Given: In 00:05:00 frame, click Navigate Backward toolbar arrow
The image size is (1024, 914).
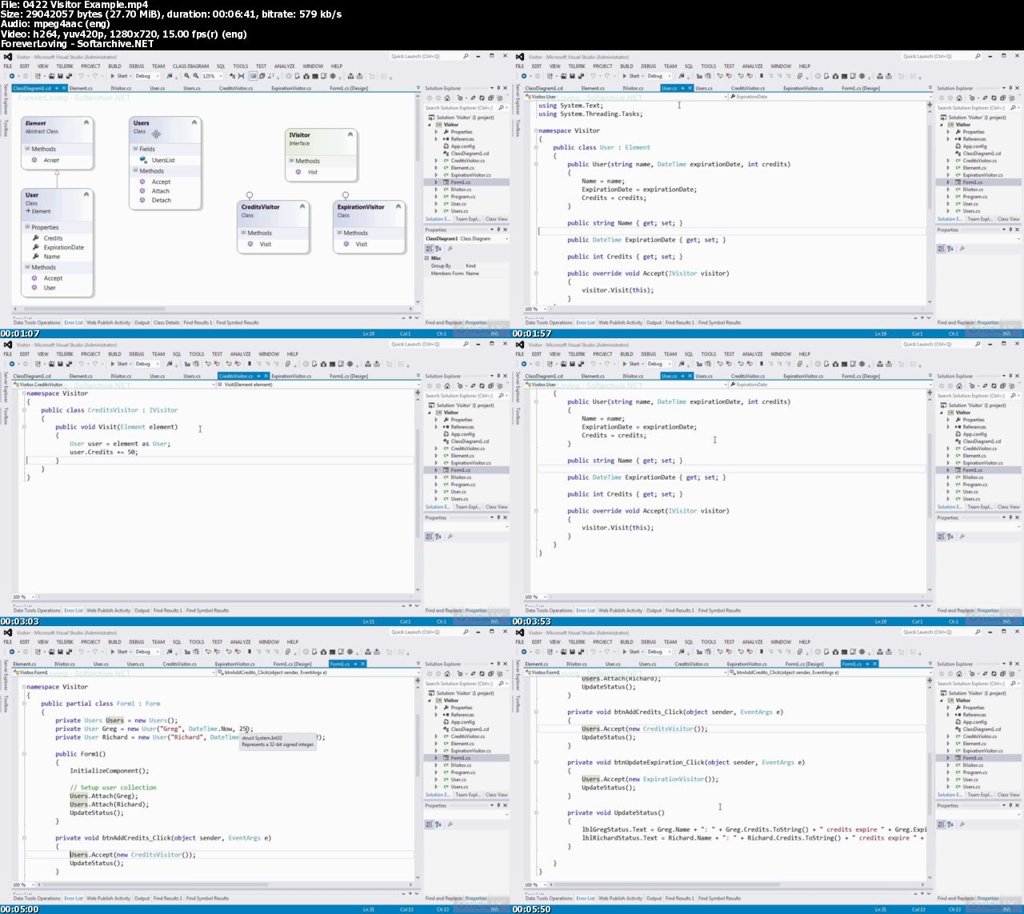Looking at the screenshot, I should click(12, 652).
